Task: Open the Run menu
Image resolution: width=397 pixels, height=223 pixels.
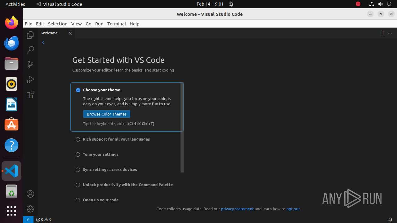Action: (99, 24)
